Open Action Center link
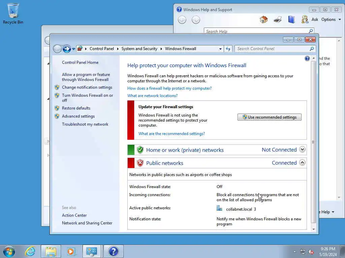The image size is (345, 258). [74, 215]
